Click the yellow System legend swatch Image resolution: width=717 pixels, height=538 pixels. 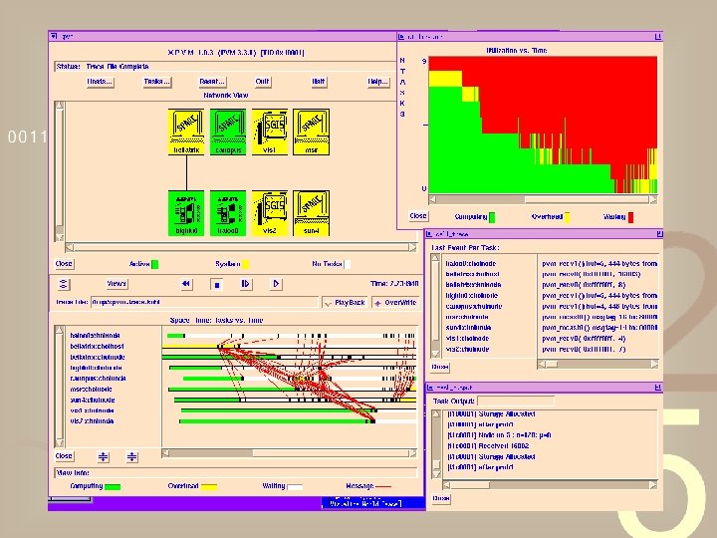(x=245, y=264)
